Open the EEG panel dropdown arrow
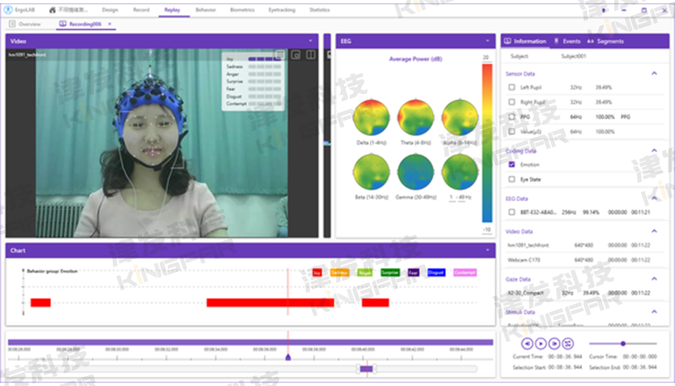The image size is (675, 386). (x=488, y=41)
